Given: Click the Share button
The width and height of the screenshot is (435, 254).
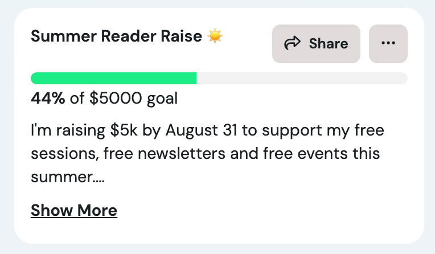Looking at the screenshot, I should point(316,44).
